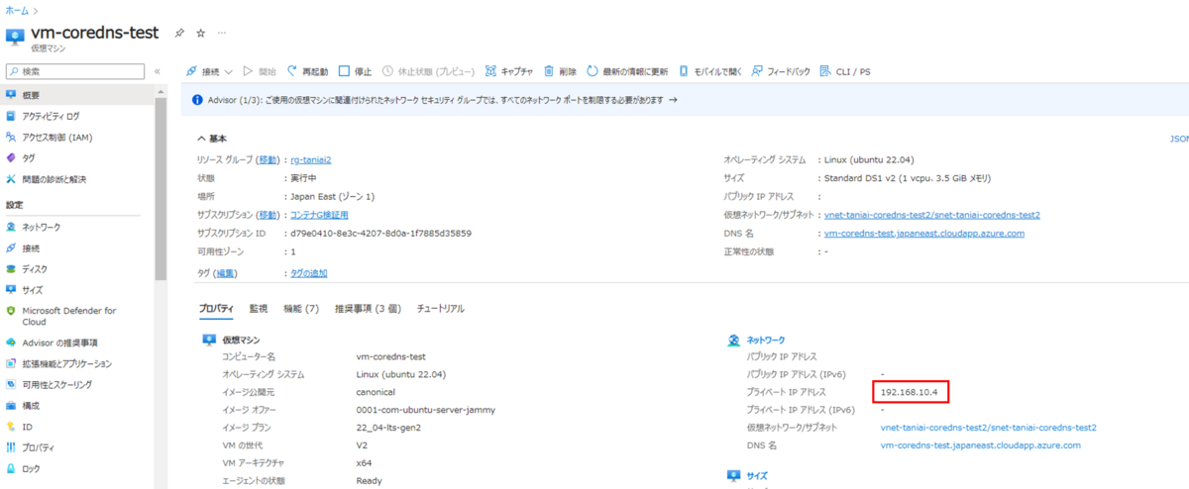Click the サイズ section heading in properties
Image resolution: width=1189 pixels, height=489 pixels.
coord(758,476)
